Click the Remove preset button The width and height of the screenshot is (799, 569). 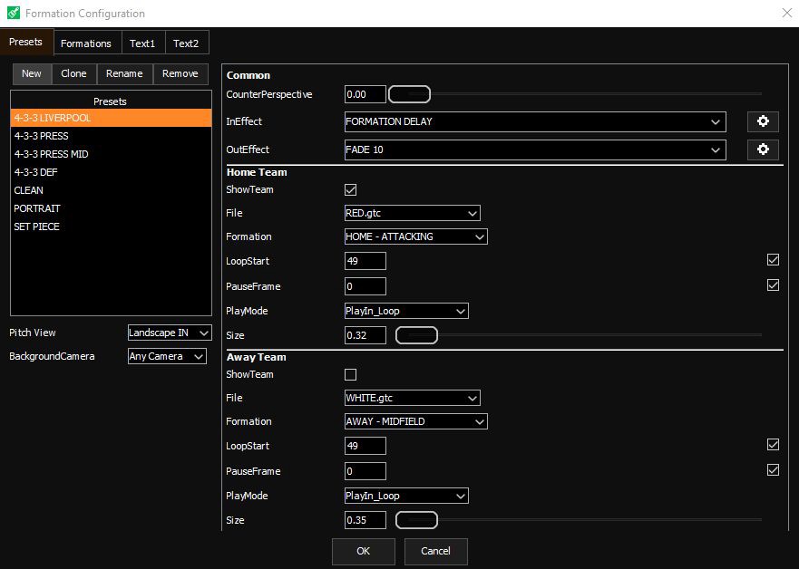180,73
